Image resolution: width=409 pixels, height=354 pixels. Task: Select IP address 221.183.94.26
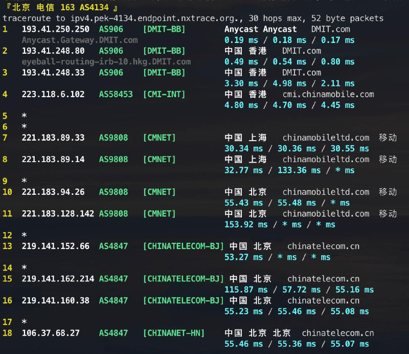(x=53, y=192)
